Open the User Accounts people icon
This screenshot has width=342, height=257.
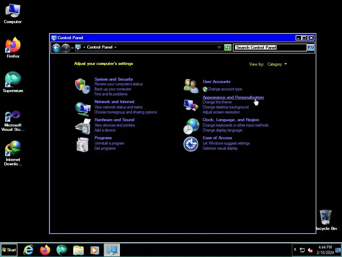[x=191, y=86]
